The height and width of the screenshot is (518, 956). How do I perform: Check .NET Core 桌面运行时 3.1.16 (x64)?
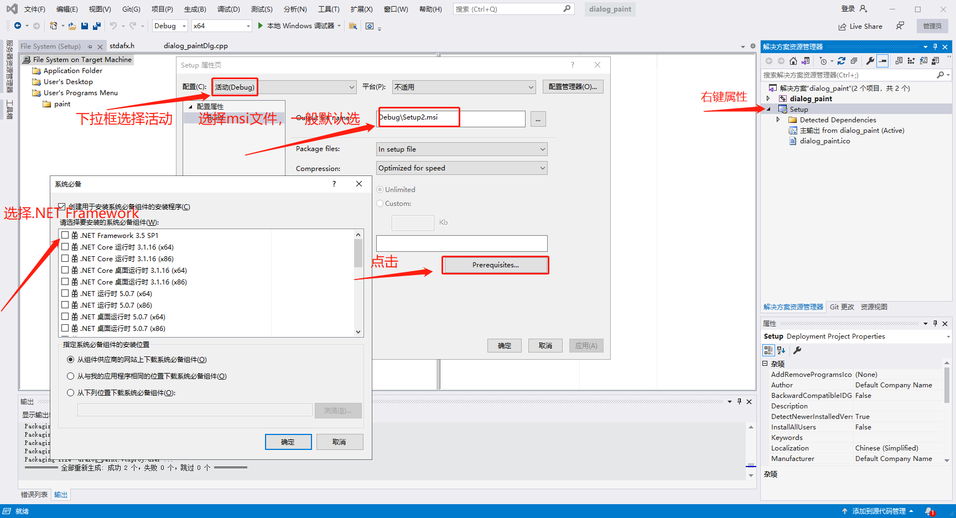[65, 270]
